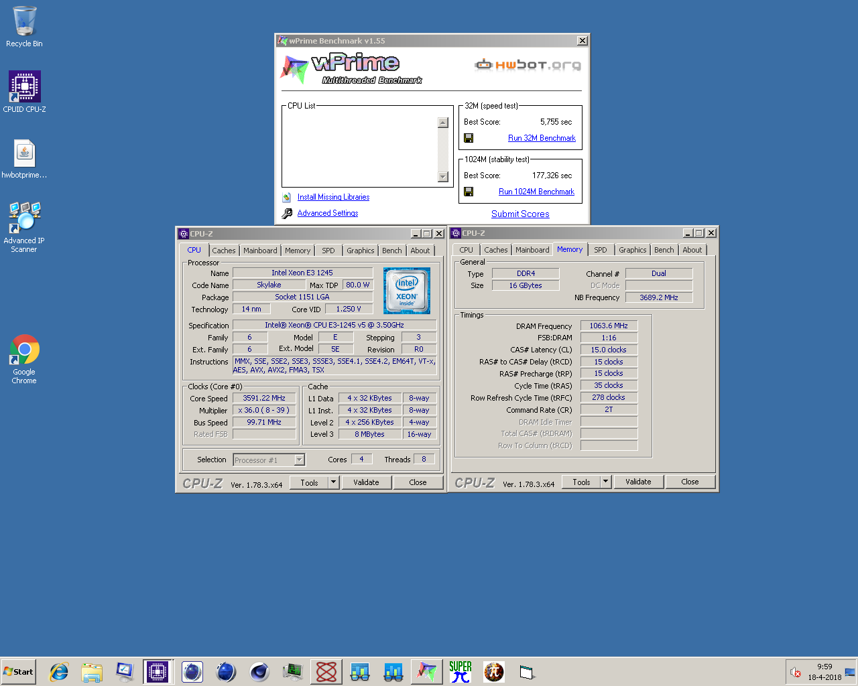This screenshot has height=686, width=858.
Task: Click the Advanced Settings wrench icon
Action: (x=287, y=213)
